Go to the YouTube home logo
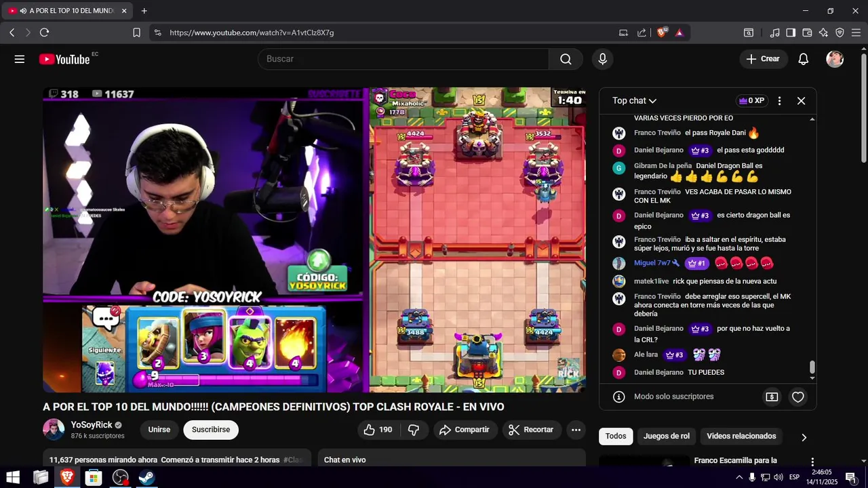 64,59
